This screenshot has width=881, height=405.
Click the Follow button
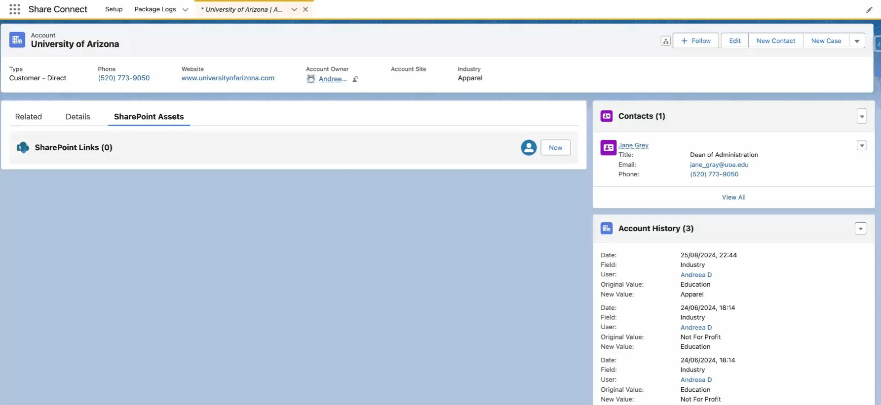point(696,41)
